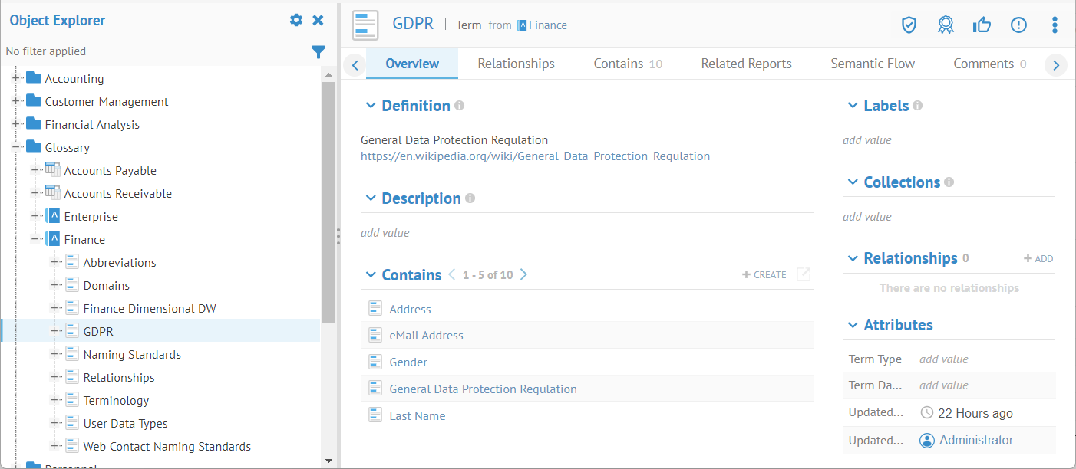This screenshot has height=469, width=1076.
Task: Collapse the Definition section
Action: 371,106
